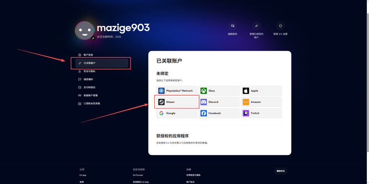Link a PlayStation Network account
Screen dimensions: 369x184
click(177, 91)
